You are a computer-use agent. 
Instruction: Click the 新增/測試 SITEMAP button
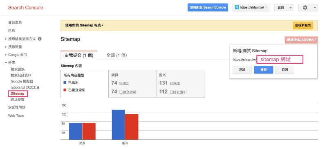[x=301, y=40]
